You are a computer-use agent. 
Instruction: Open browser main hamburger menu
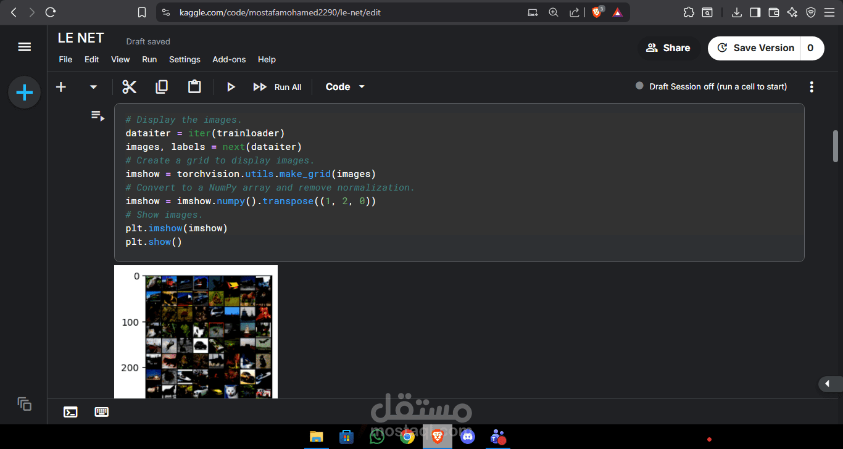pos(830,12)
